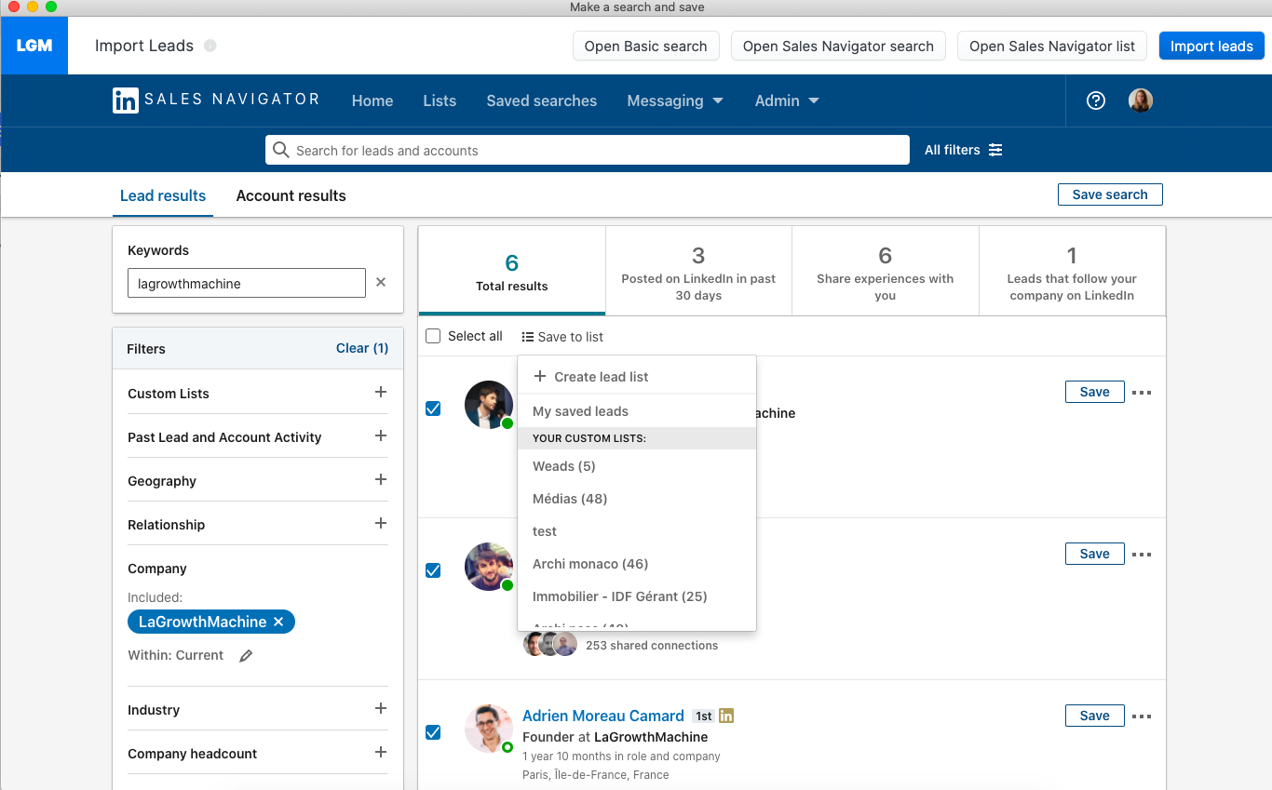
Task: Click the Keywords input field
Action: coord(246,283)
